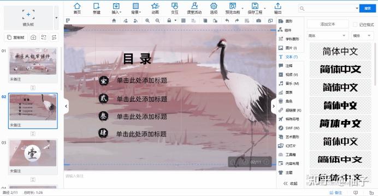Image resolution: width=378 pixels, height=196 pixels.
Task: Open the 简体 font language dropdown
Action: coord(328,35)
